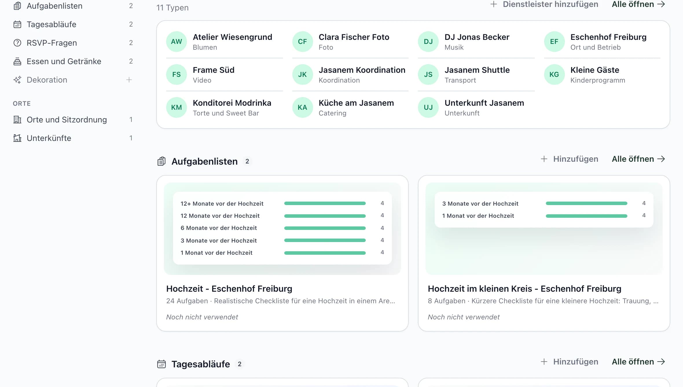Click the AW avatar of Atelier Wiesengrund
Image resolution: width=683 pixels, height=387 pixels.
coord(177,42)
